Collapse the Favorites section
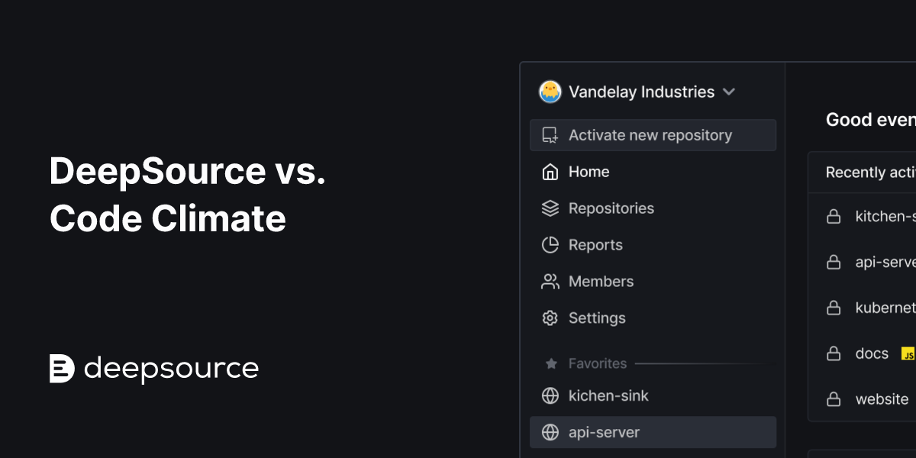Image resolution: width=916 pixels, height=458 pixels. (x=598, y=363)
